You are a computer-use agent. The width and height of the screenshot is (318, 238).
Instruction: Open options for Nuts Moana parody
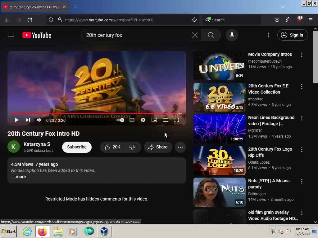point(302,181)
